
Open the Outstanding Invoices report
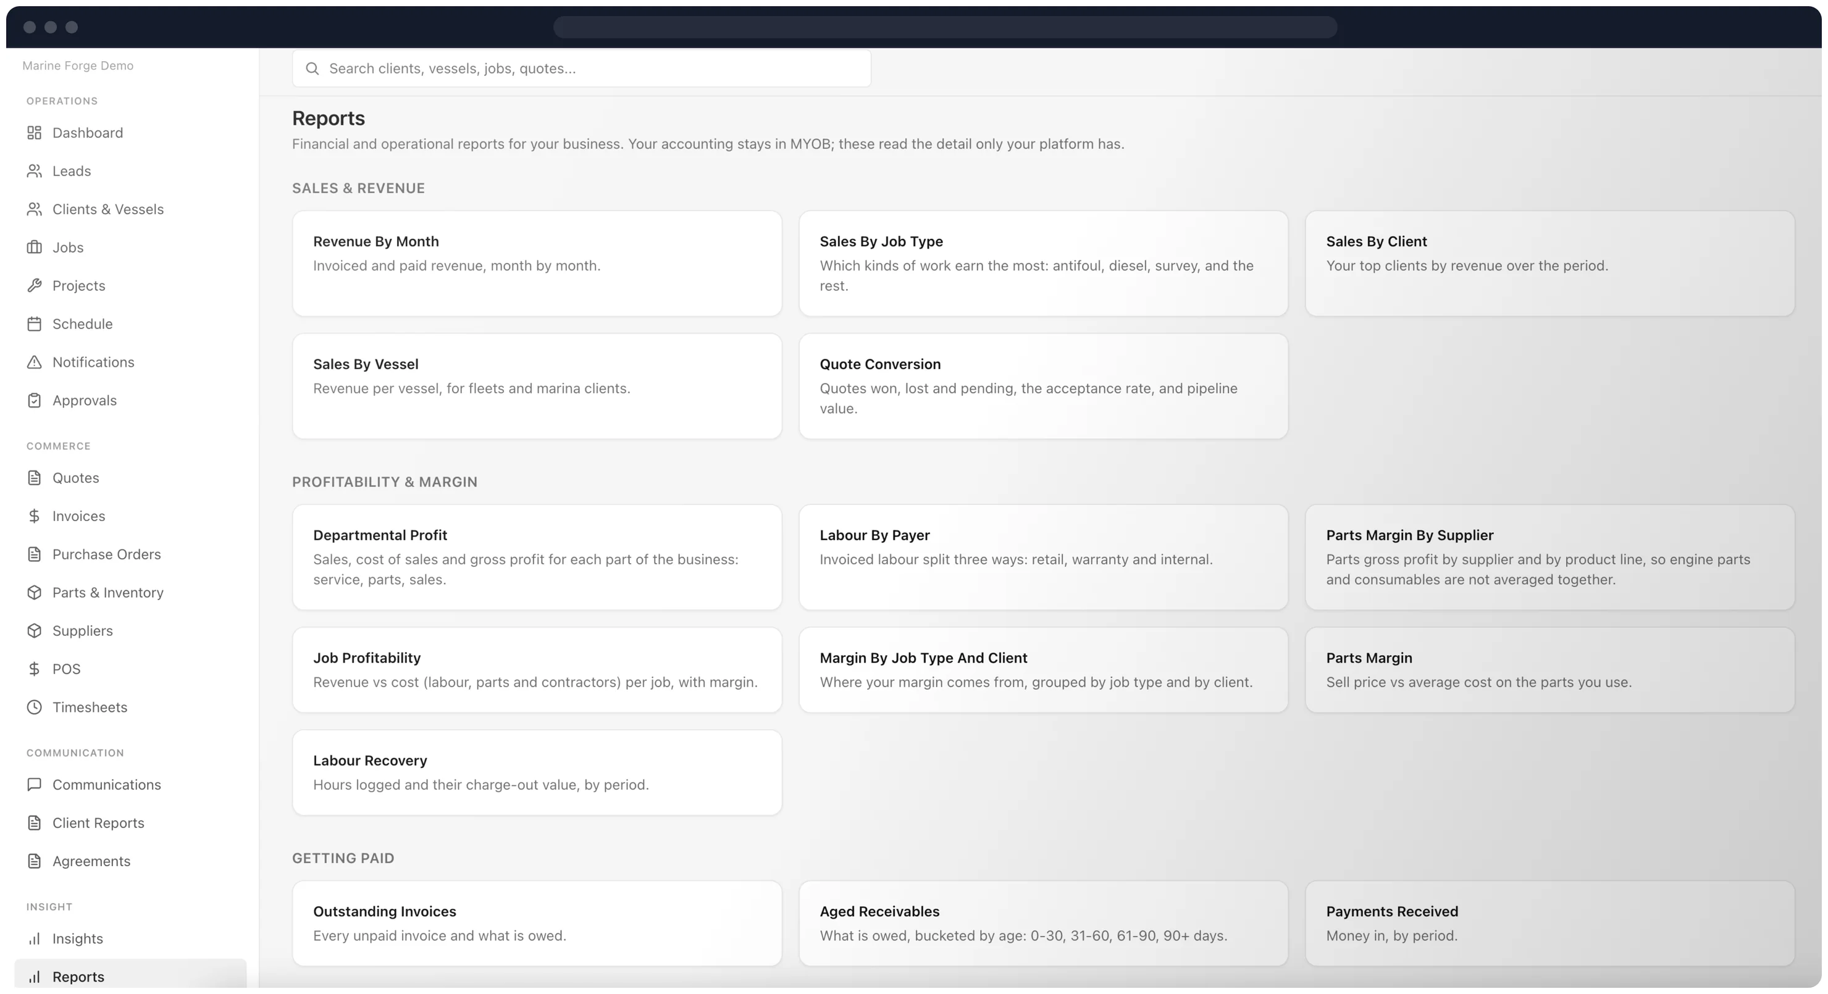point(537,924)
